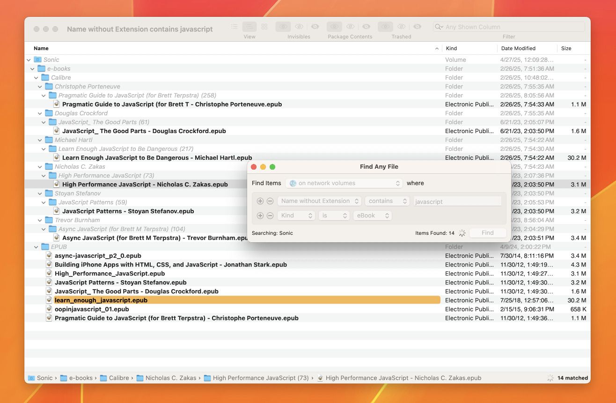
Task: Open the 'on network volumes' location dropdown
Action: click(x=344, y=183)
